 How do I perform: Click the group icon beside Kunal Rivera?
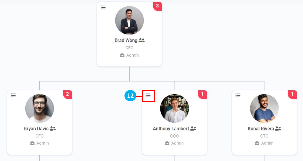click(278, 129)
